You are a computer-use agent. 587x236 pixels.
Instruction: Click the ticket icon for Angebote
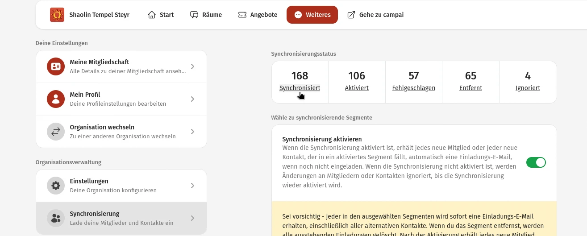pos(242,15)
